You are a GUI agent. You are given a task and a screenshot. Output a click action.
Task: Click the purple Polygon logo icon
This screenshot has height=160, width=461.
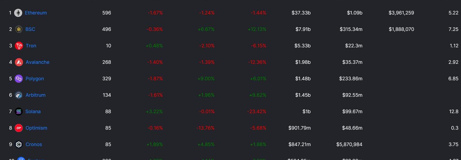(19, 78)
